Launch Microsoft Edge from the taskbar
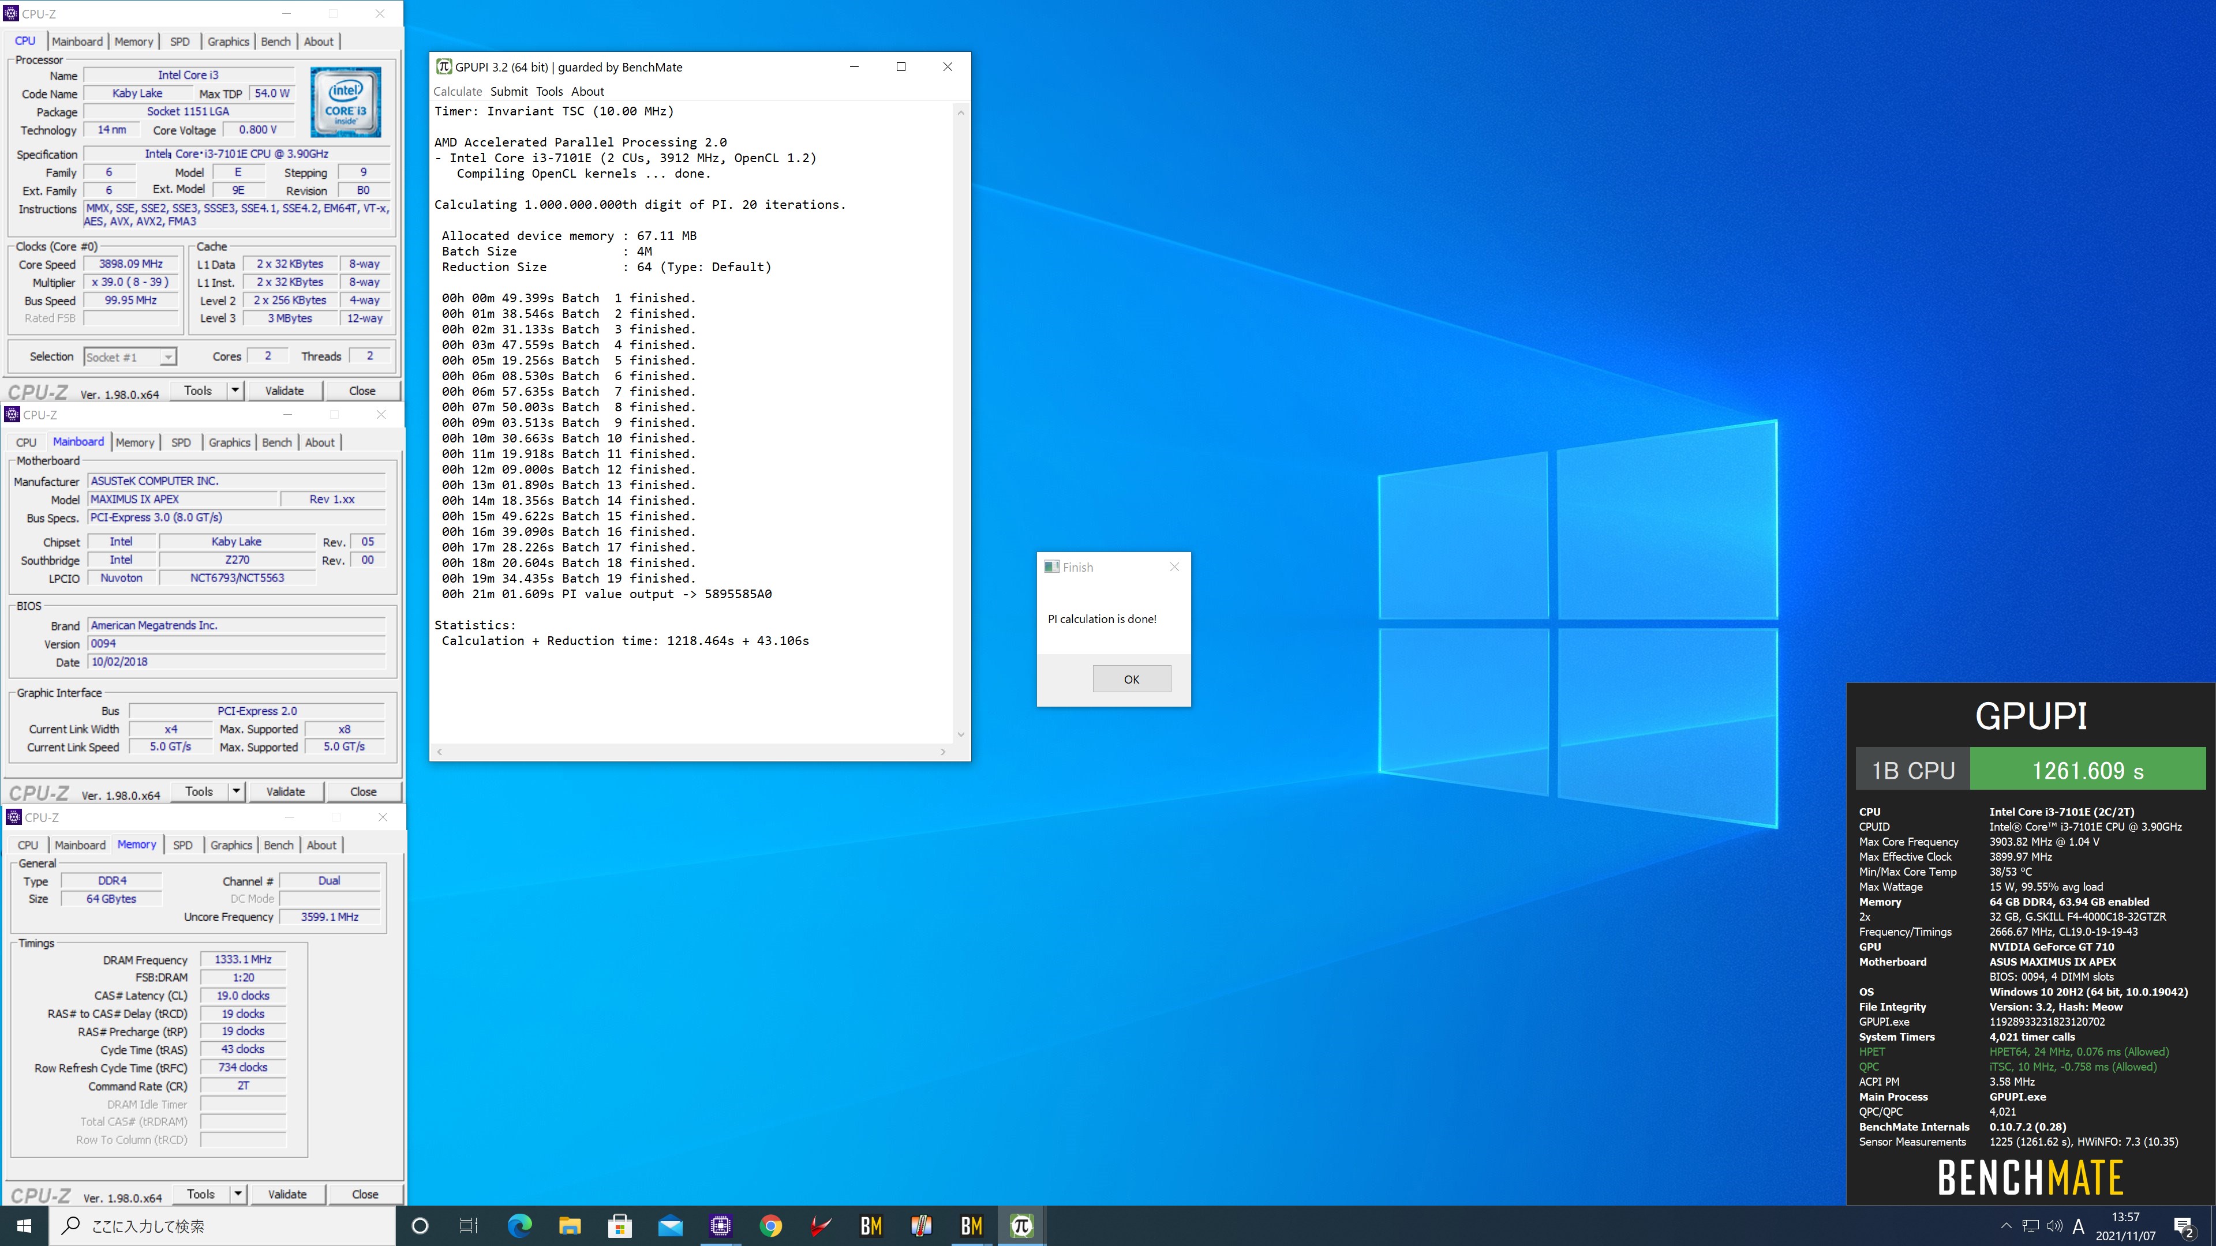 click(519, 1225)
